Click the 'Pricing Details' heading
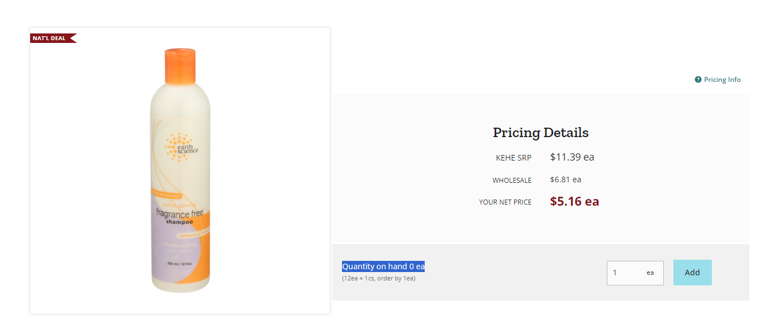 (540, 133)
